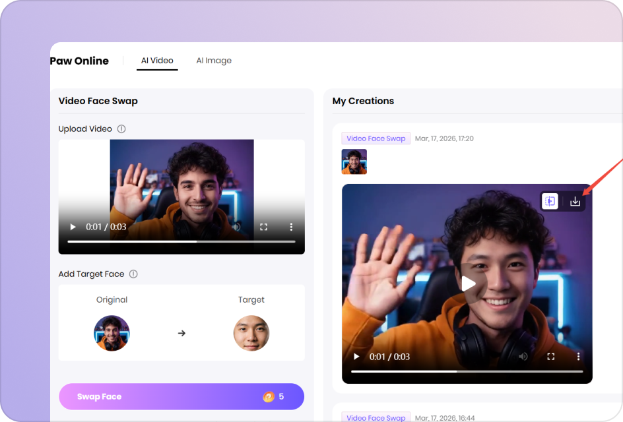Click the Video Face Swap tag dated 17:20
The height and width of the screenshot is (422, 623).
point(376,138)
